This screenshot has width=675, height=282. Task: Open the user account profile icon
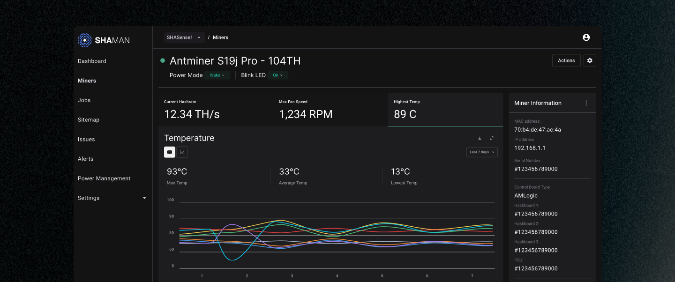(586, 37)
